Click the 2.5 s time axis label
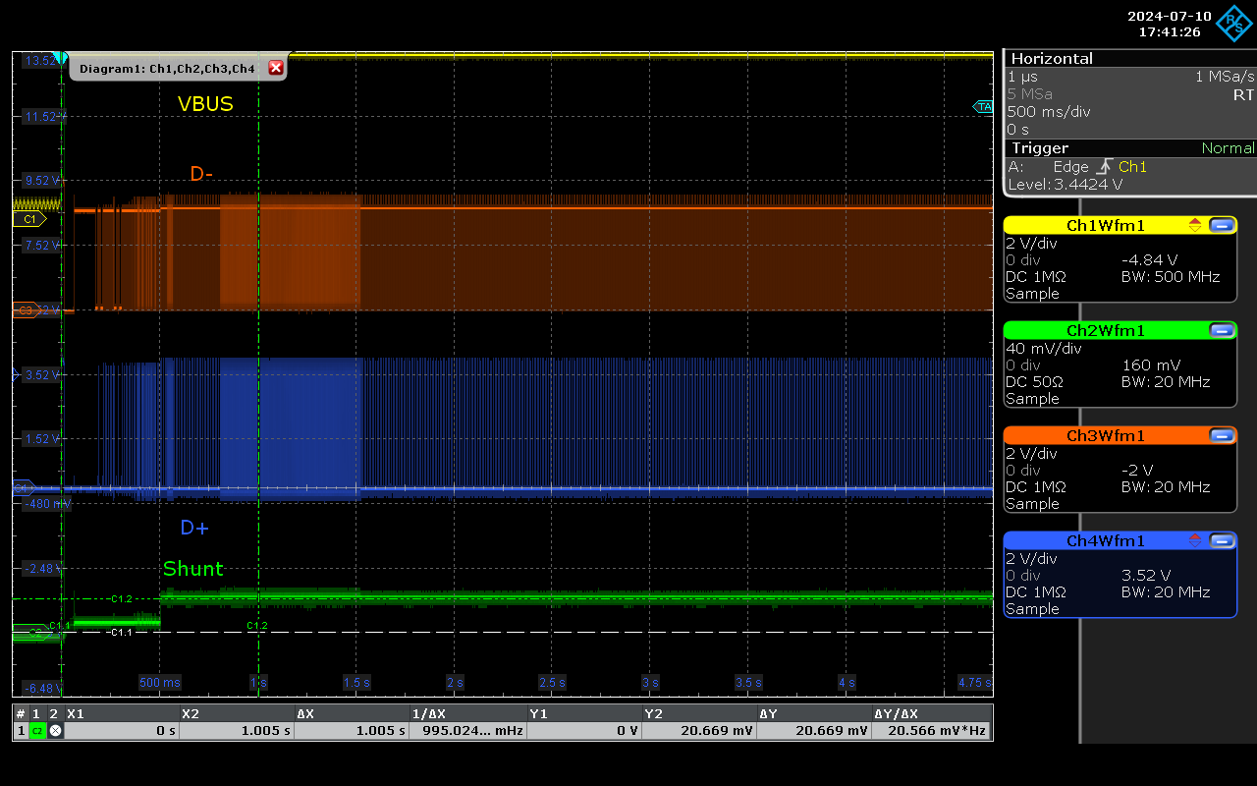 551,682
